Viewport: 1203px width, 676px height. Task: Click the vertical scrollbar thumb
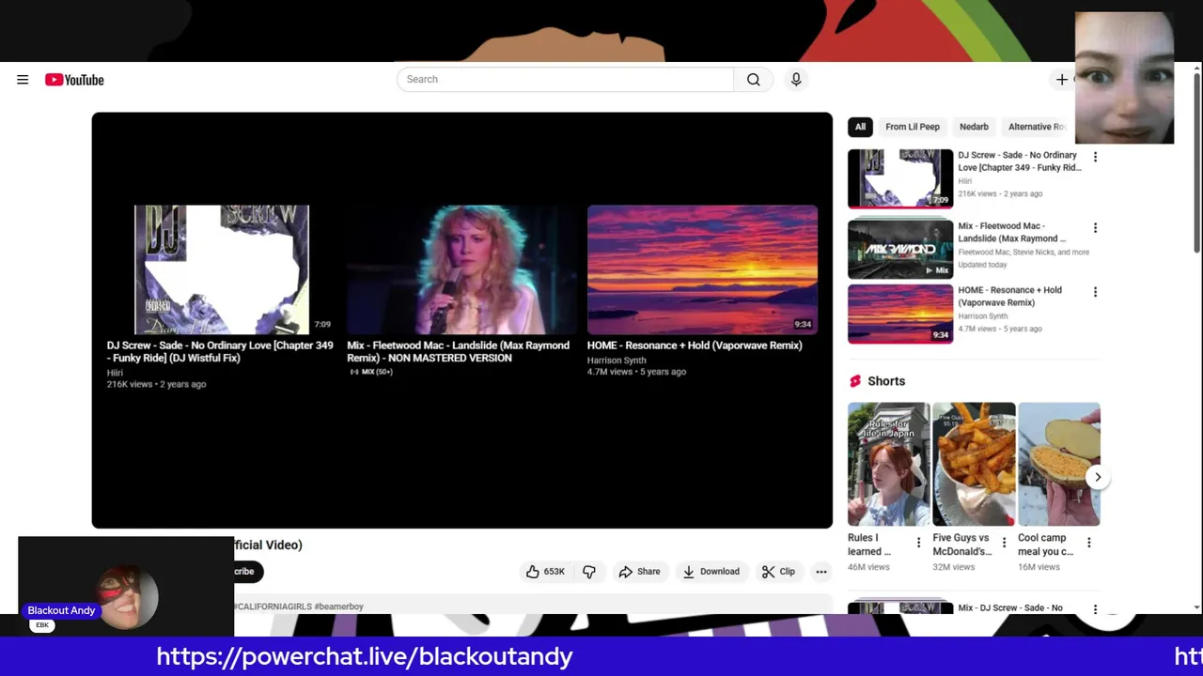pos(1196,161)
